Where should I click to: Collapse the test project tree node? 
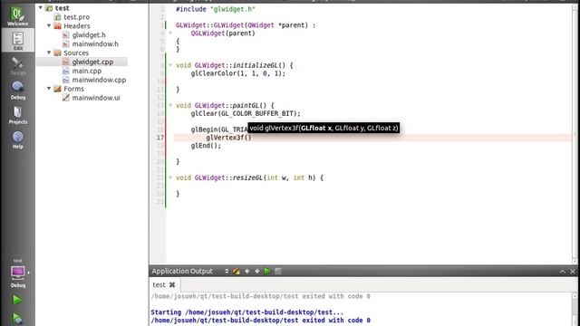click(x=40, y=7)
